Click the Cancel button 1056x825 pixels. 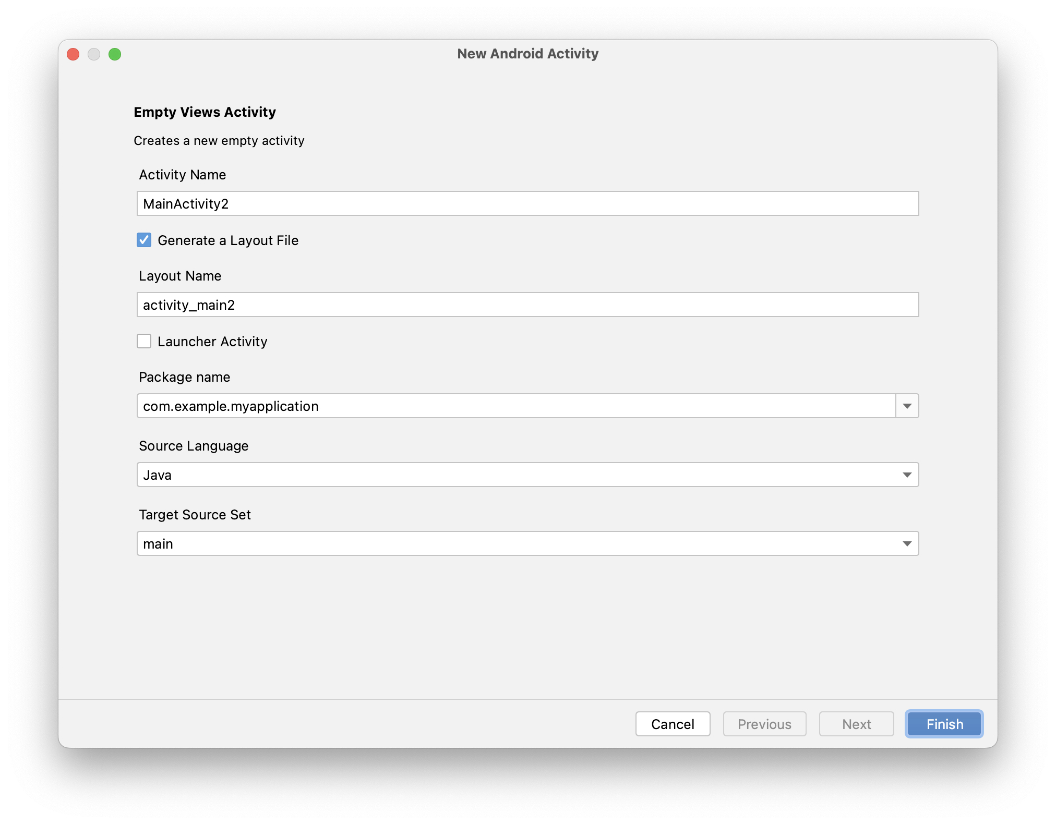(673, 724)
